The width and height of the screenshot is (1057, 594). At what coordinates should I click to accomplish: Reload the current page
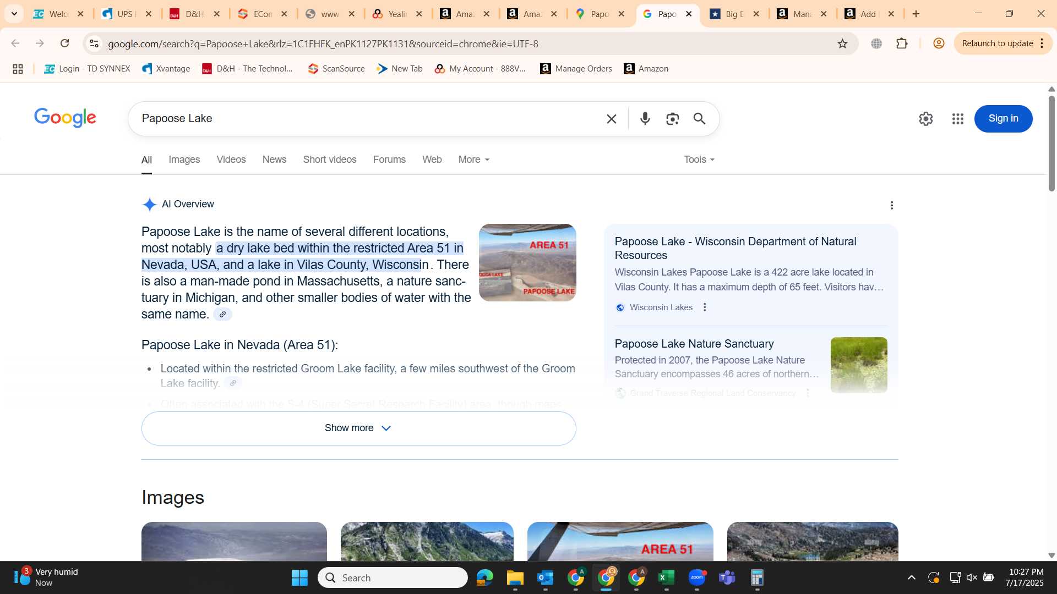click(64, 43)
